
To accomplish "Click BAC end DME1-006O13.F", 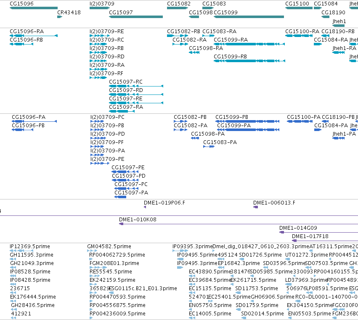I will click(x=274, y=203).
